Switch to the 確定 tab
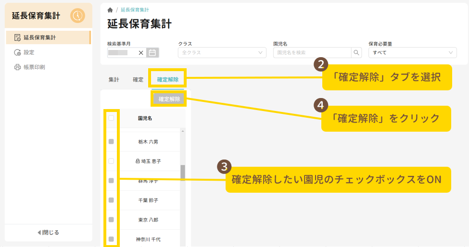This screenshot has width=469, height=247. click(138, 80)
